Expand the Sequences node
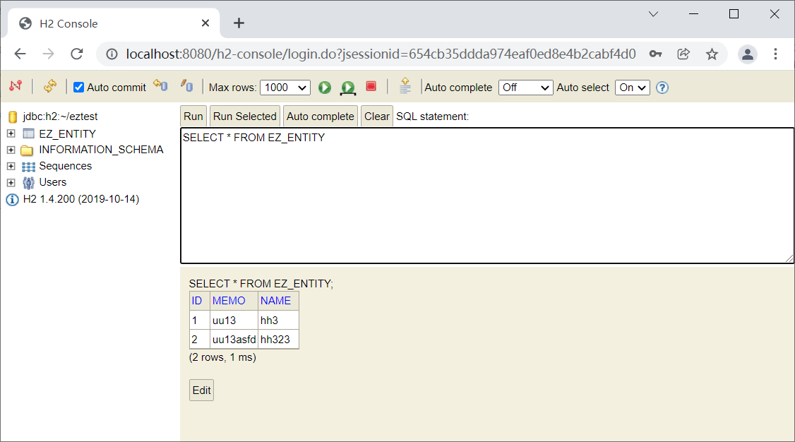This screenshot has height=442, width=795. [11, 166]
